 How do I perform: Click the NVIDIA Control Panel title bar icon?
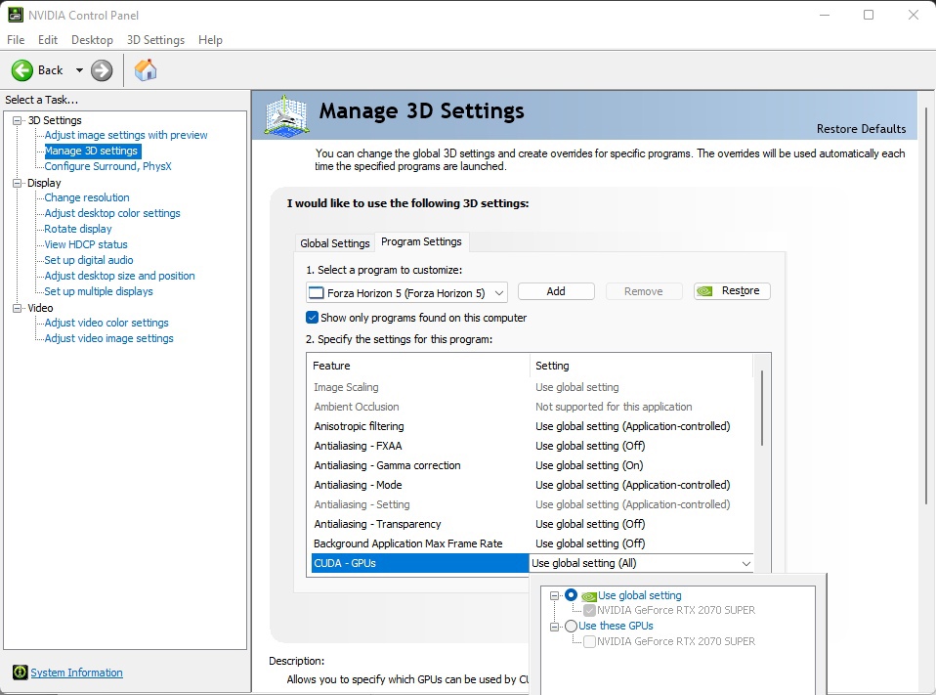15,15
